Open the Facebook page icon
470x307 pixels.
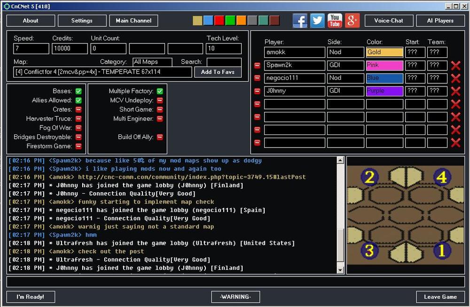[x=300, y=21]
